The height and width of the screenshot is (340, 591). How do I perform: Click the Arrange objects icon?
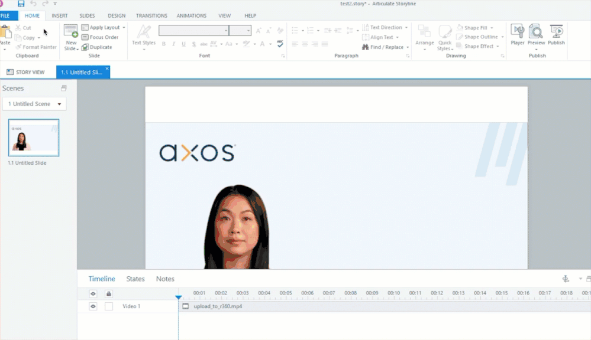[424, 37]
